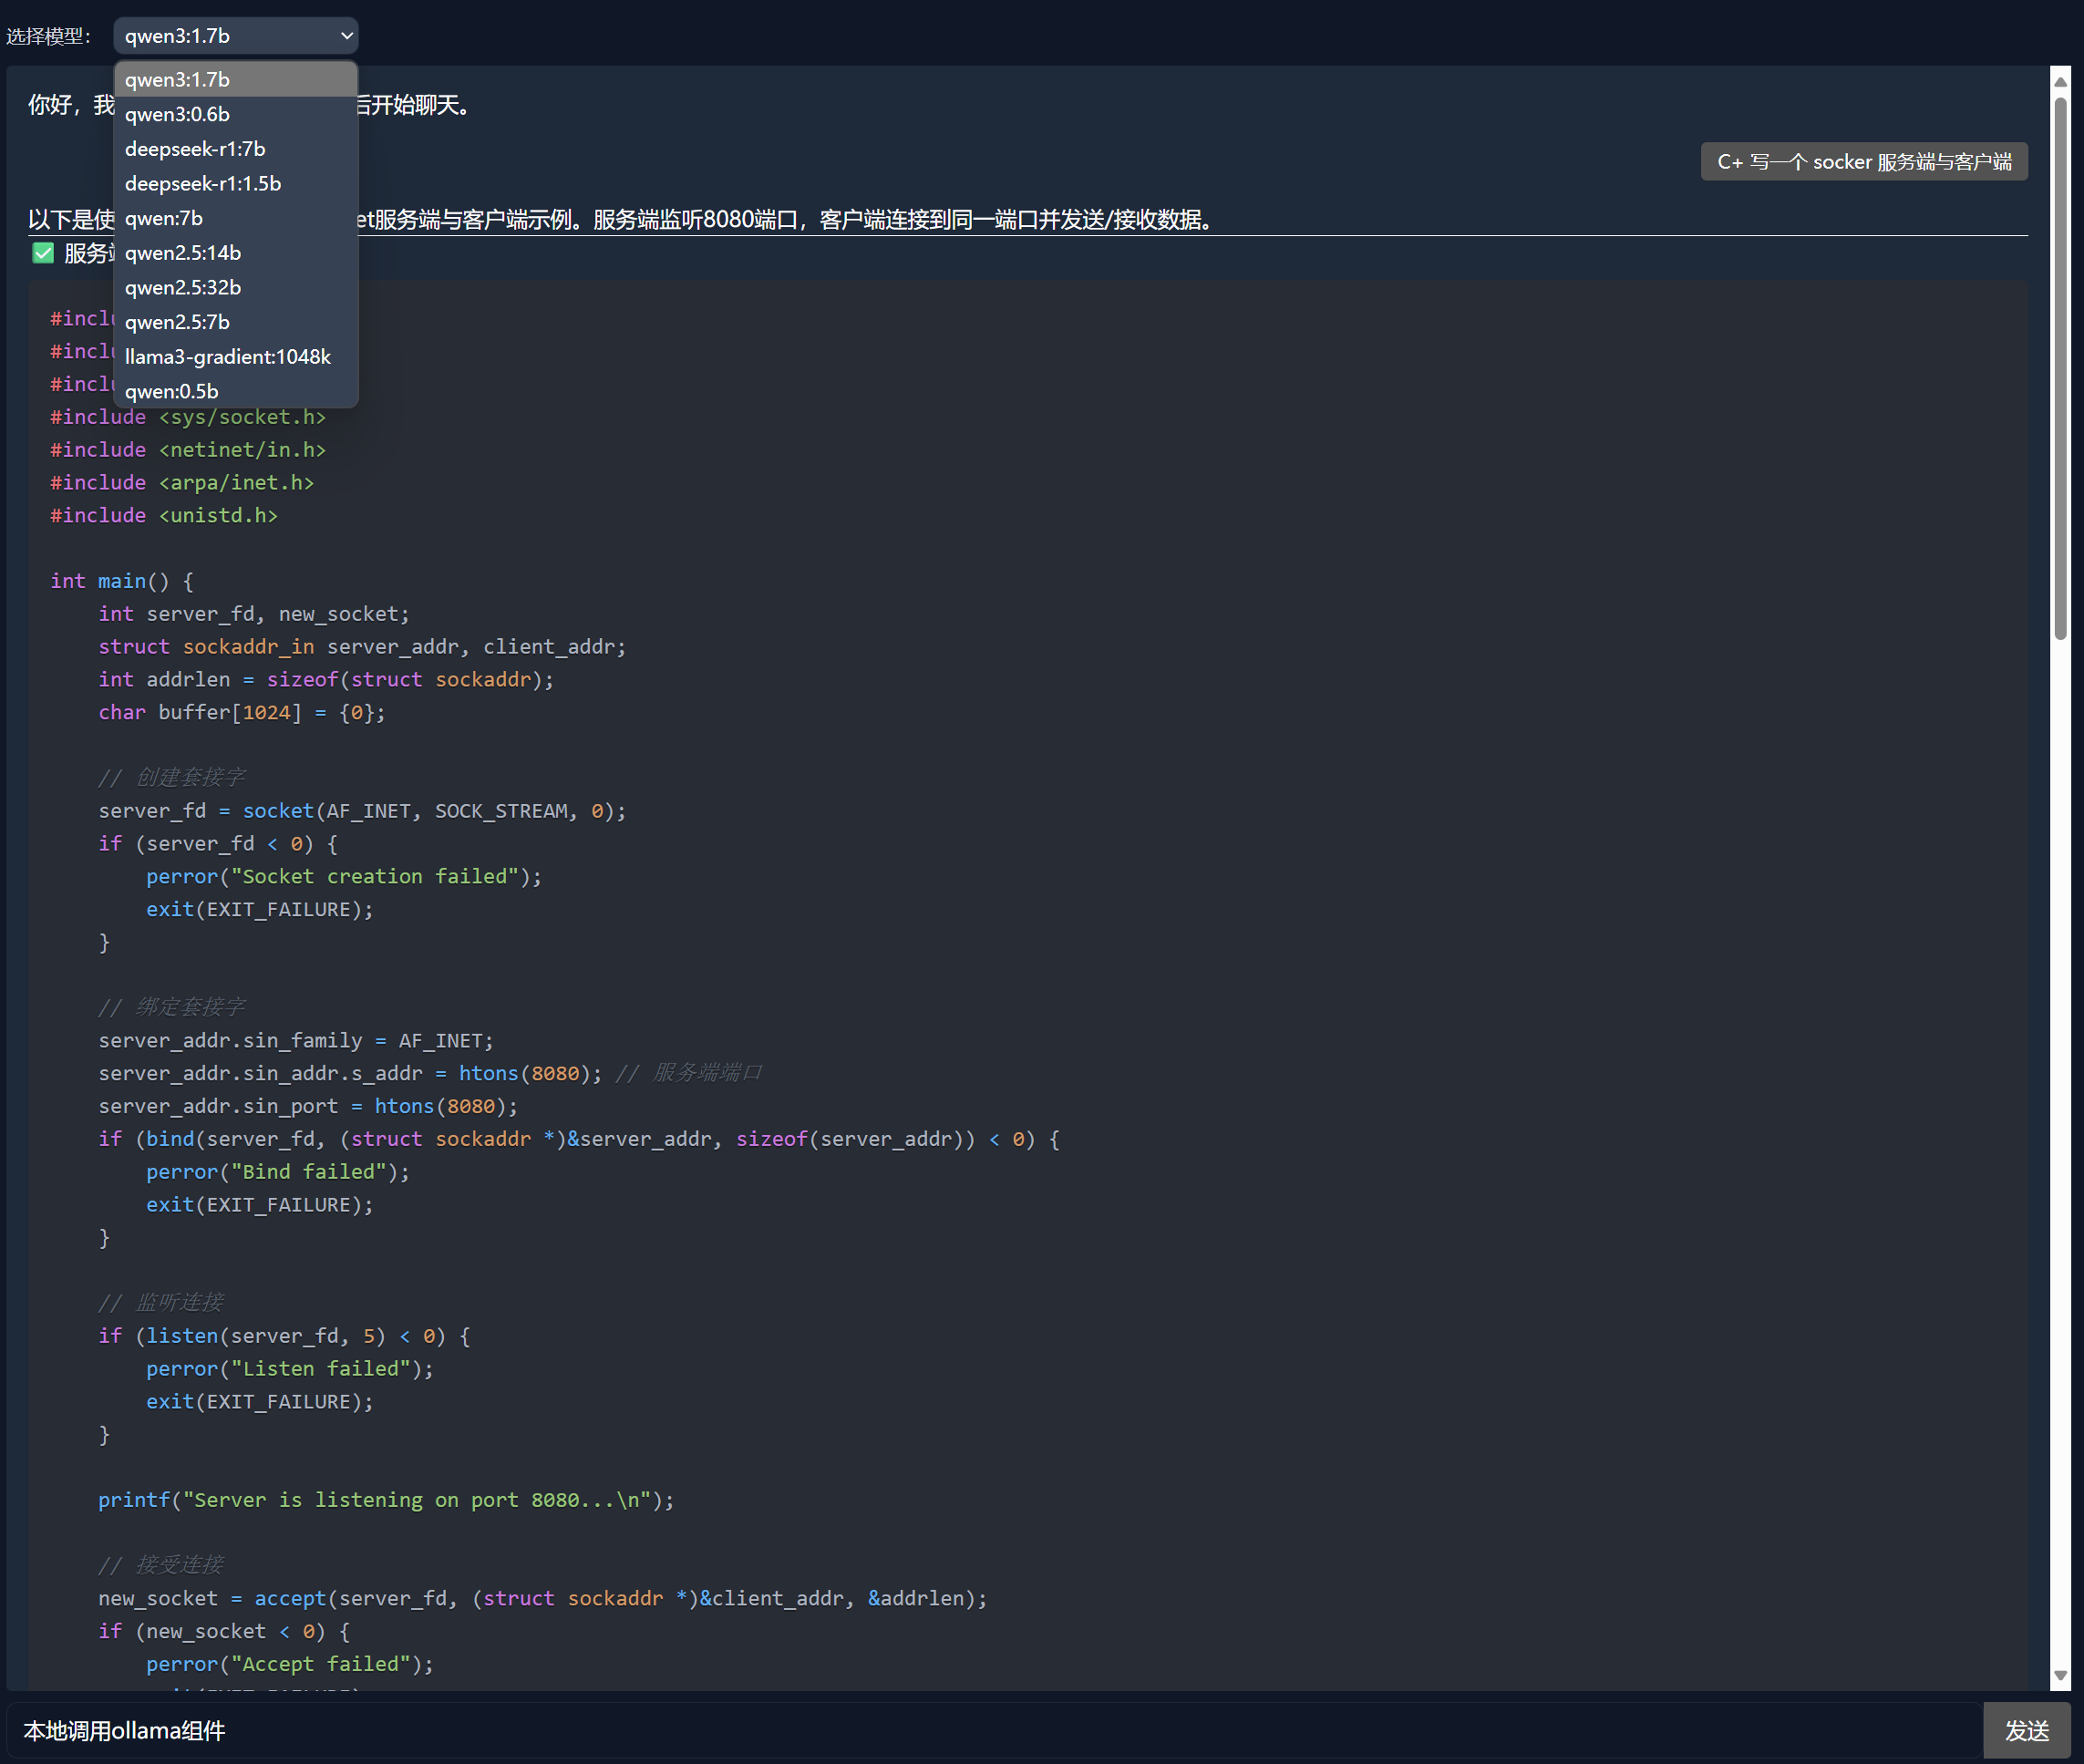
Task: Choose qwen2.5:14b from the list
Action: click(183, 253)
